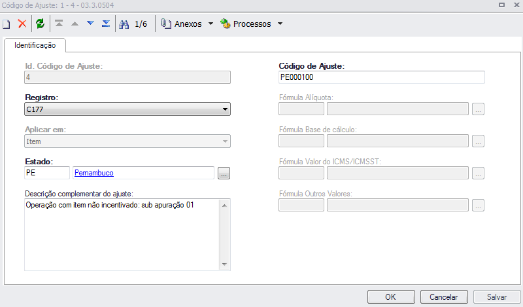Select the Identificação tab

(x=35, y=45)
